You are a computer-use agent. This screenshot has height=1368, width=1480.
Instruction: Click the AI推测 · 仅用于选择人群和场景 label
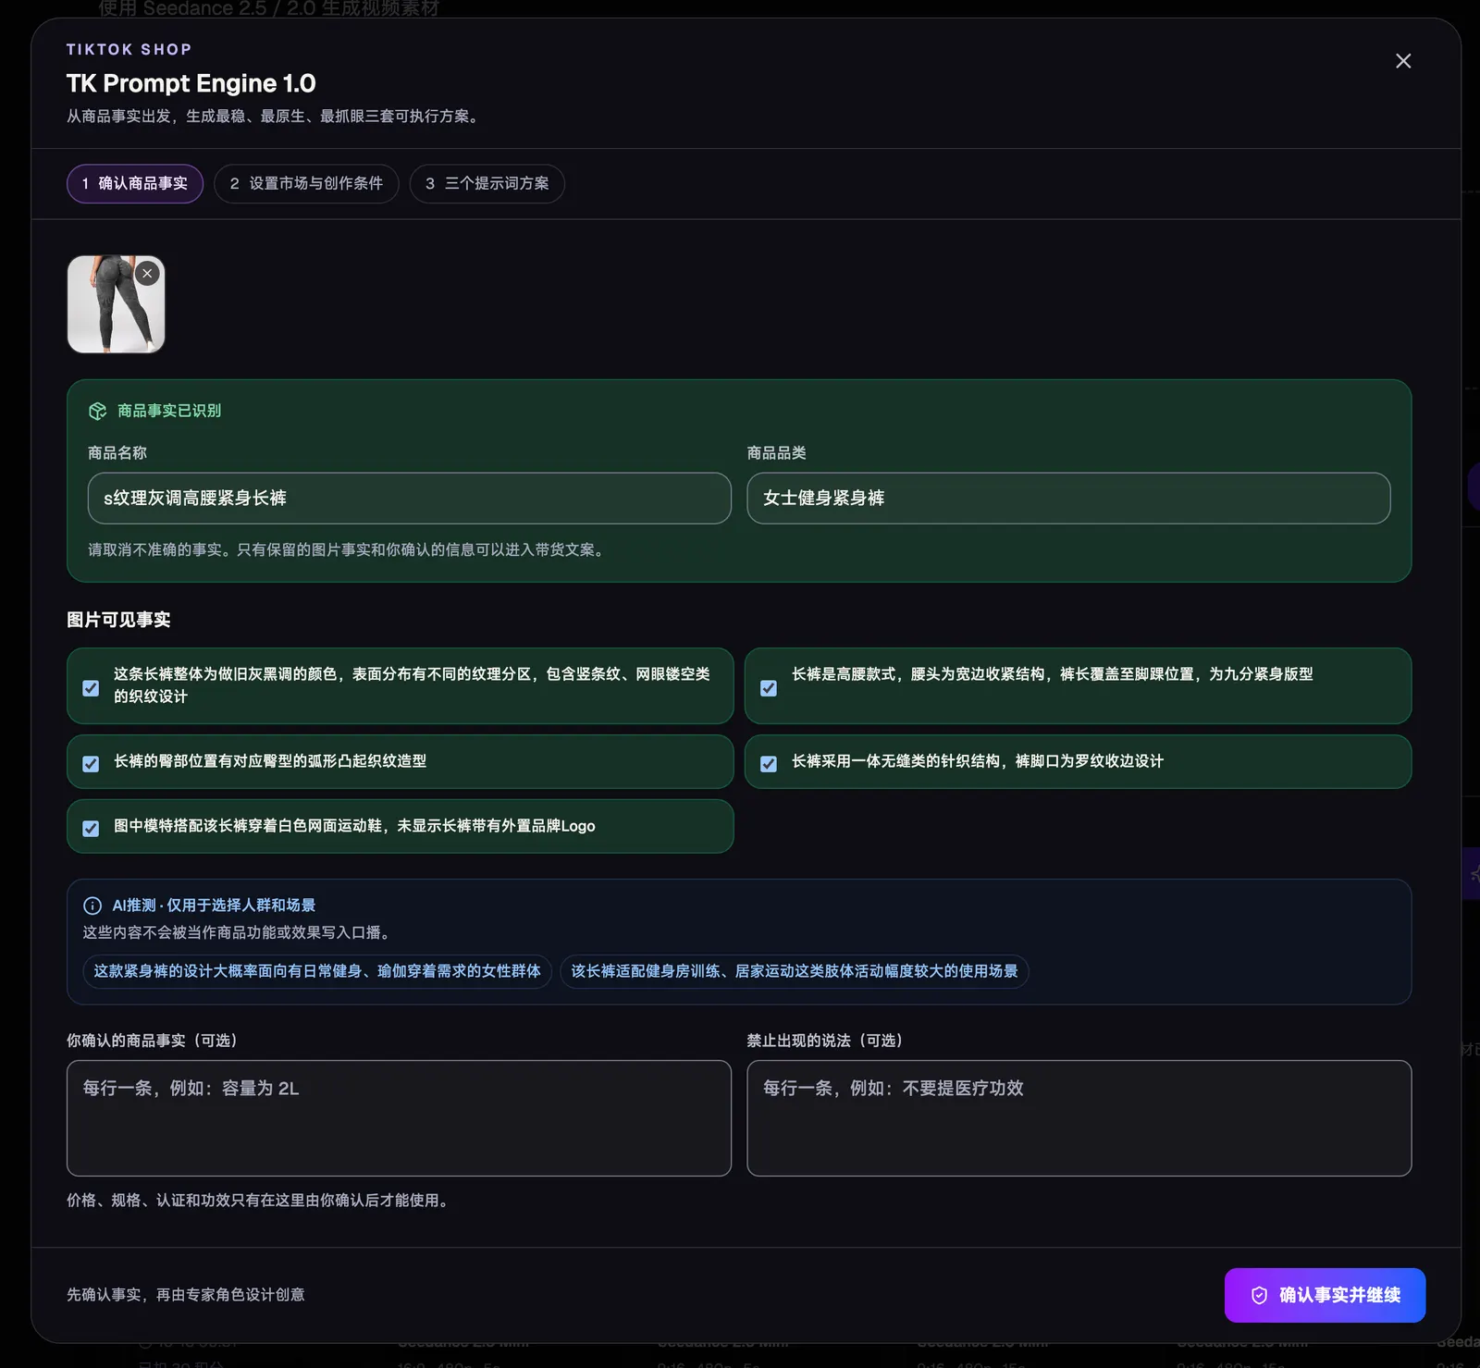214,906
